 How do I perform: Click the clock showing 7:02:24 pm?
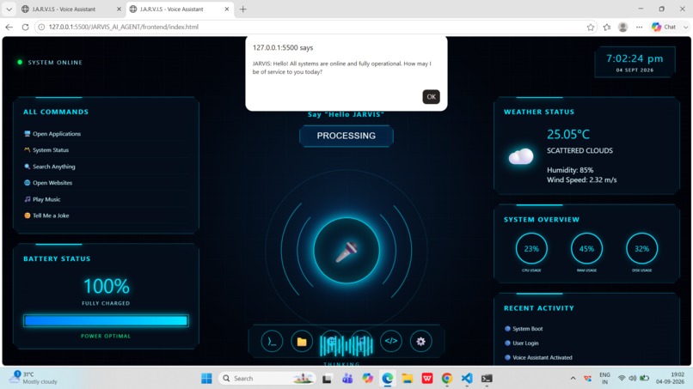(635, 58)
